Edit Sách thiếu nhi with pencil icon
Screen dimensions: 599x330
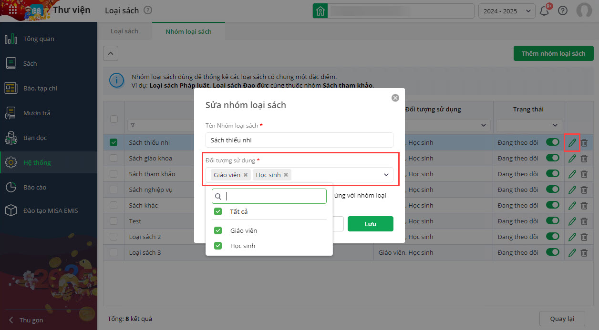(x=572, y=142)
